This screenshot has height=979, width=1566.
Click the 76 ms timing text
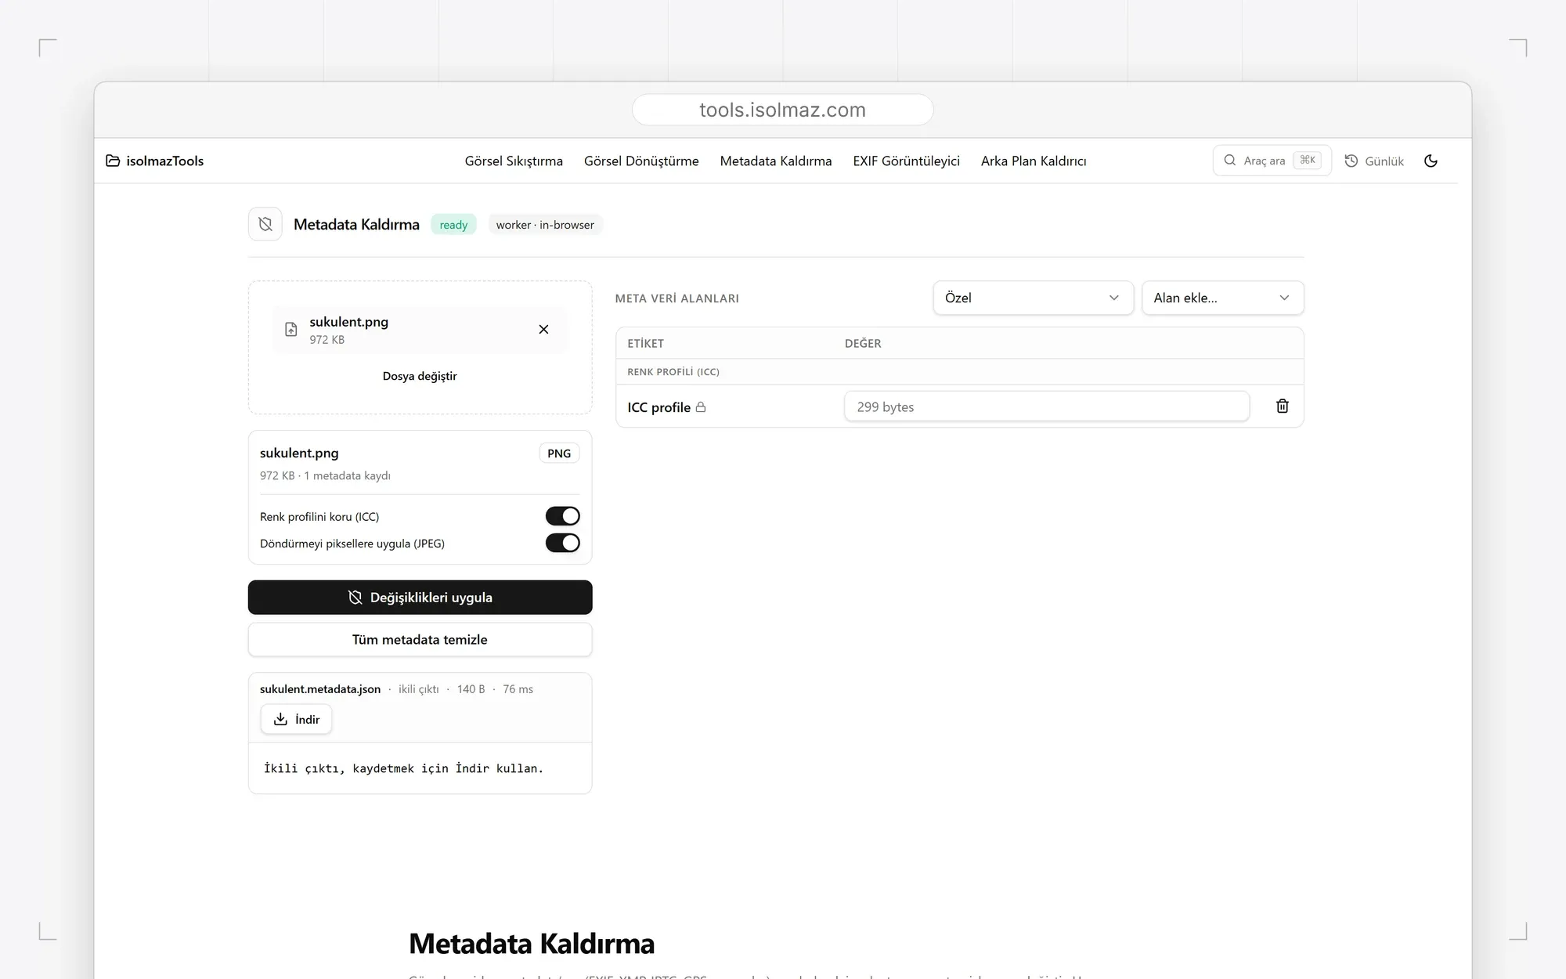click(x=518, y=689)
